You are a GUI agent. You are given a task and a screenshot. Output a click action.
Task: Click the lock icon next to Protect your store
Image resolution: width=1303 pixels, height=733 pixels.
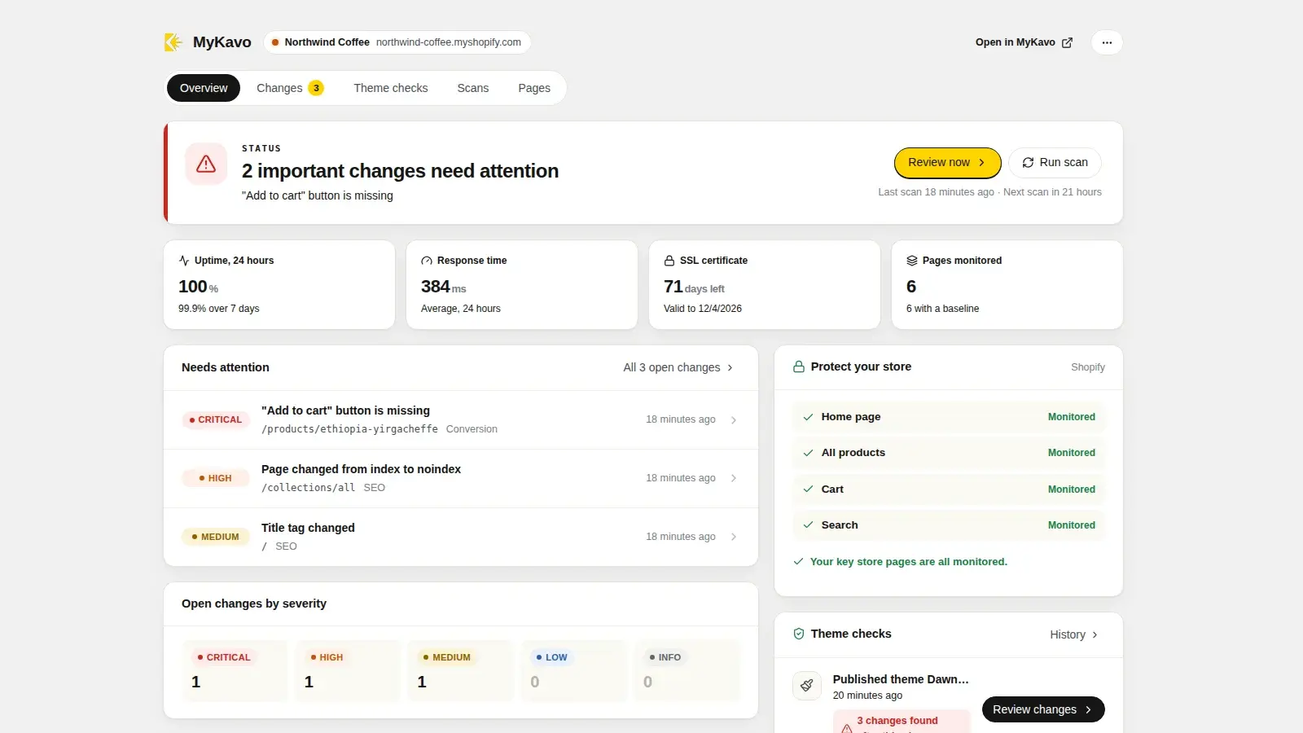[x=799, y=366]
